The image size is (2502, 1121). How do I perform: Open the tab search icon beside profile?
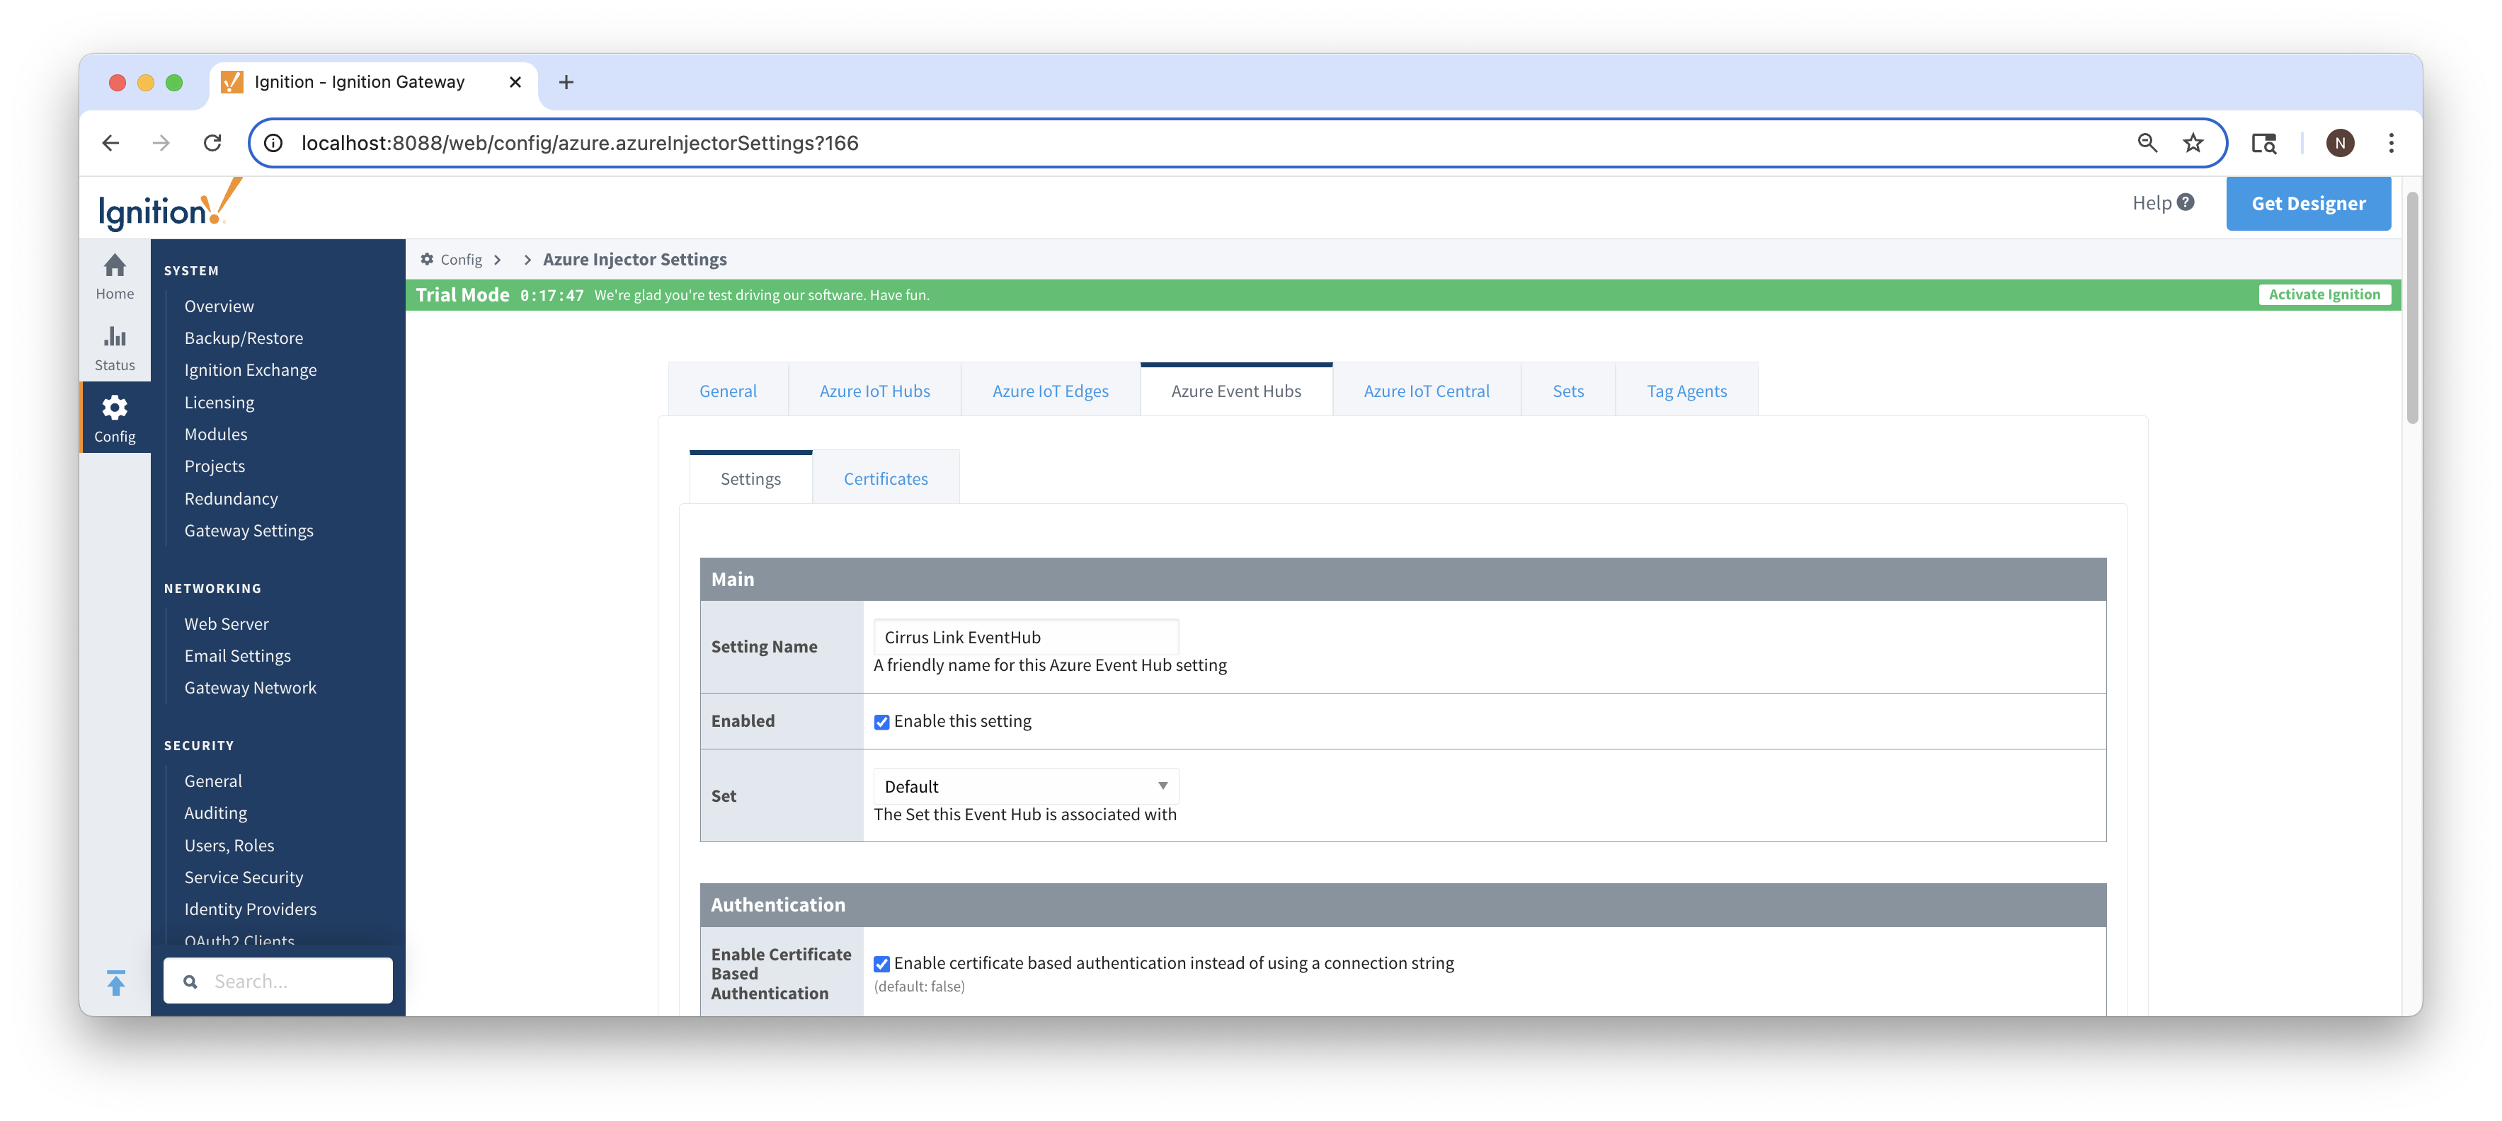pos(2264,143)
